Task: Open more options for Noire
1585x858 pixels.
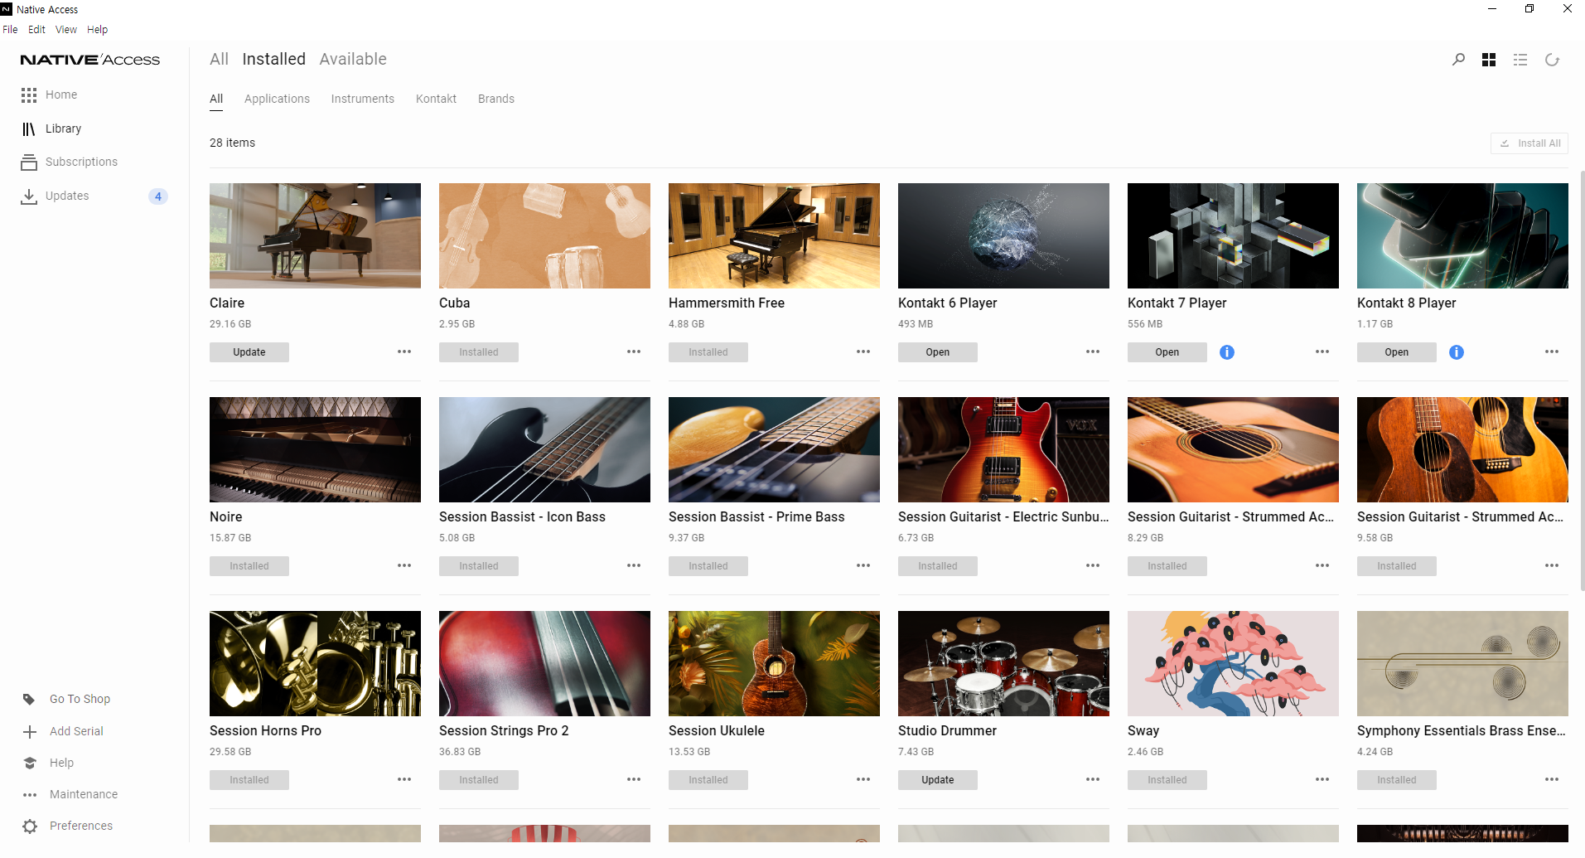Action: pos(404,565)
